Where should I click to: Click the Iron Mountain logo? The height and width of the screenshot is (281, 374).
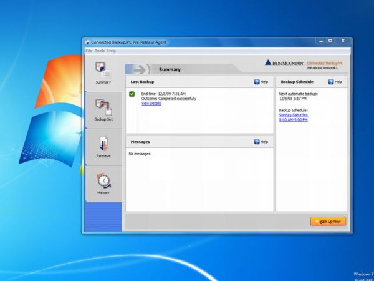coord(284,63)
